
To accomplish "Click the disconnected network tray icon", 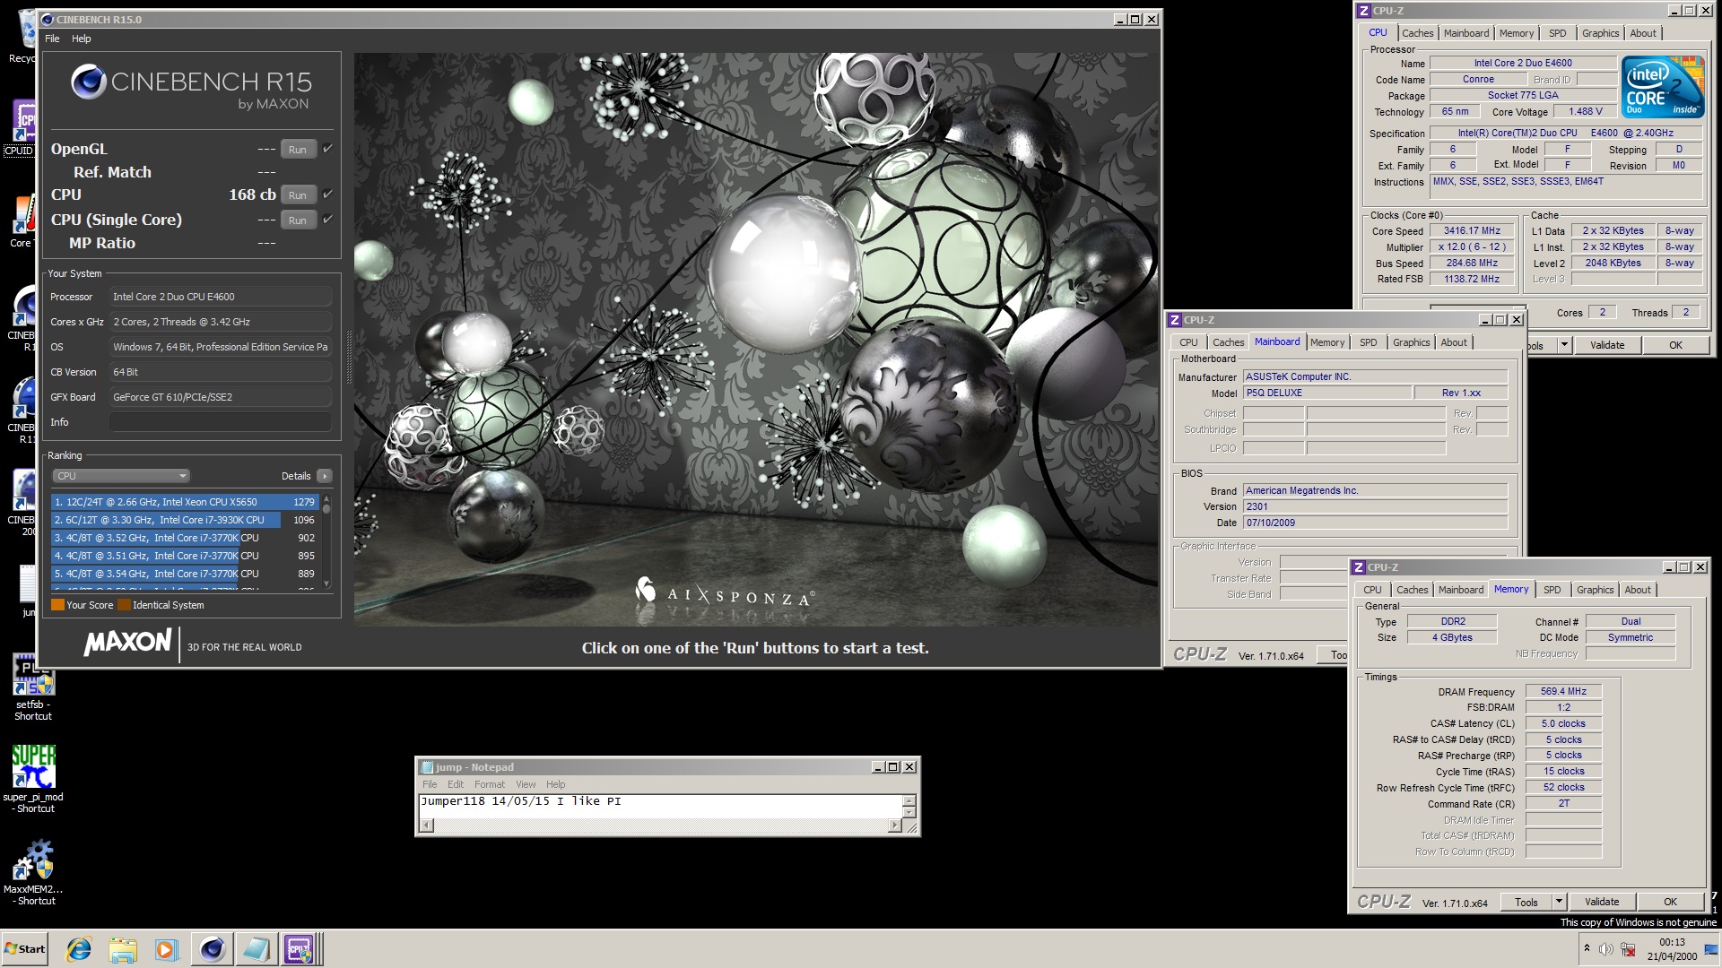I will [x=1628, y=949].
